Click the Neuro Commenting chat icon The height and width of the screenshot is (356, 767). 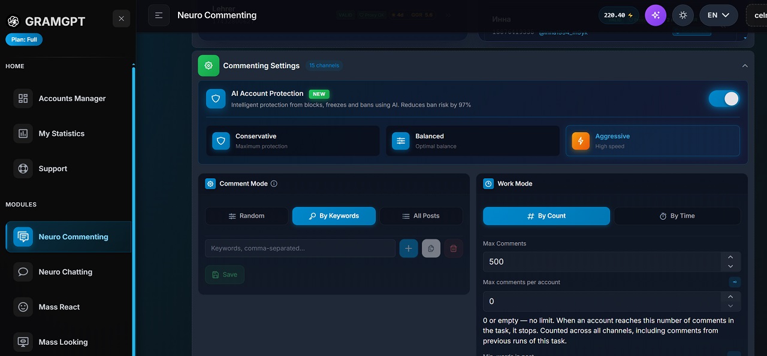pos(23,237)
